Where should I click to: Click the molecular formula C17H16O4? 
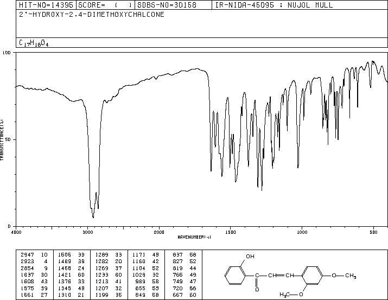34,43
